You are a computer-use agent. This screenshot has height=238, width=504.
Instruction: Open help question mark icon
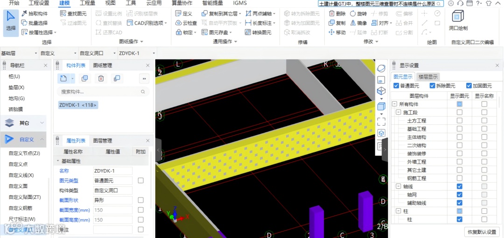click(478, 4)
